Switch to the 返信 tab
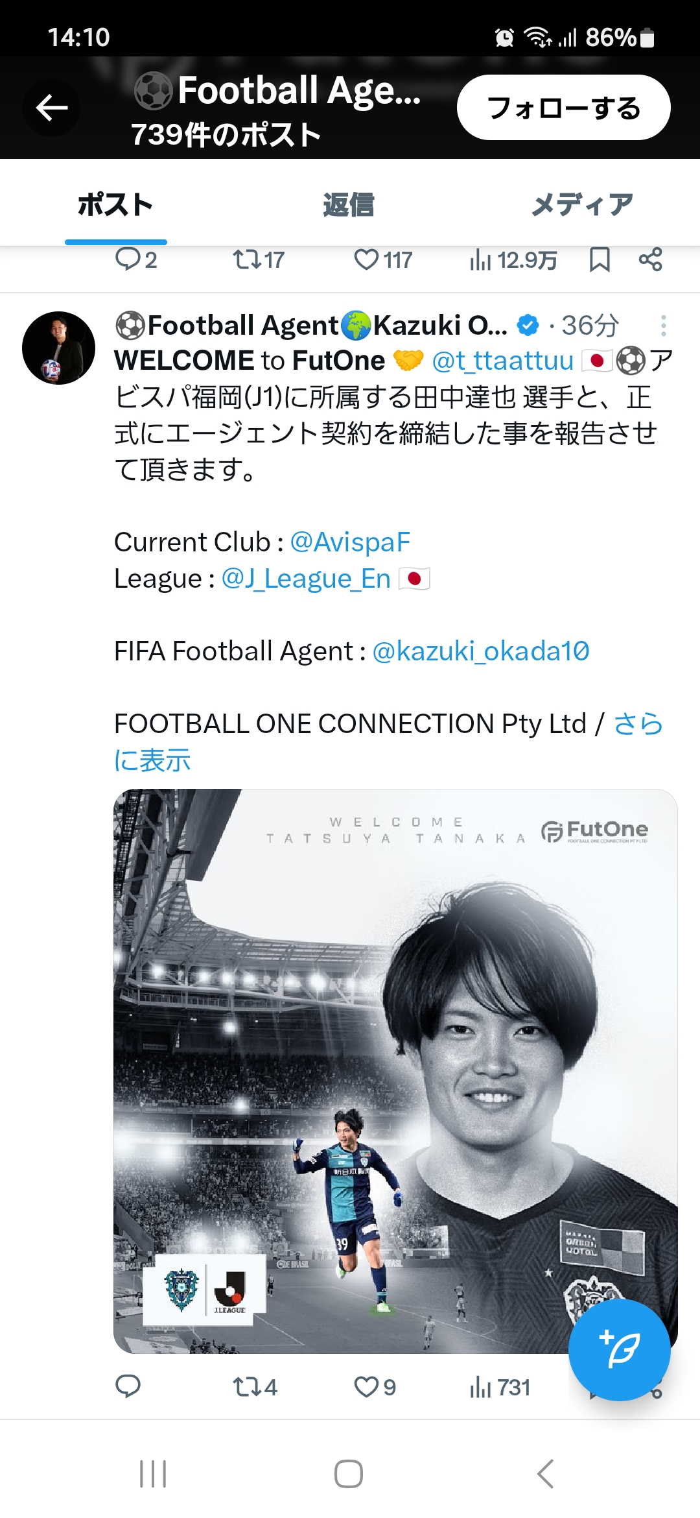This screenshot has height=1518, width=700. pyautogui.click(x=349, y=204)
